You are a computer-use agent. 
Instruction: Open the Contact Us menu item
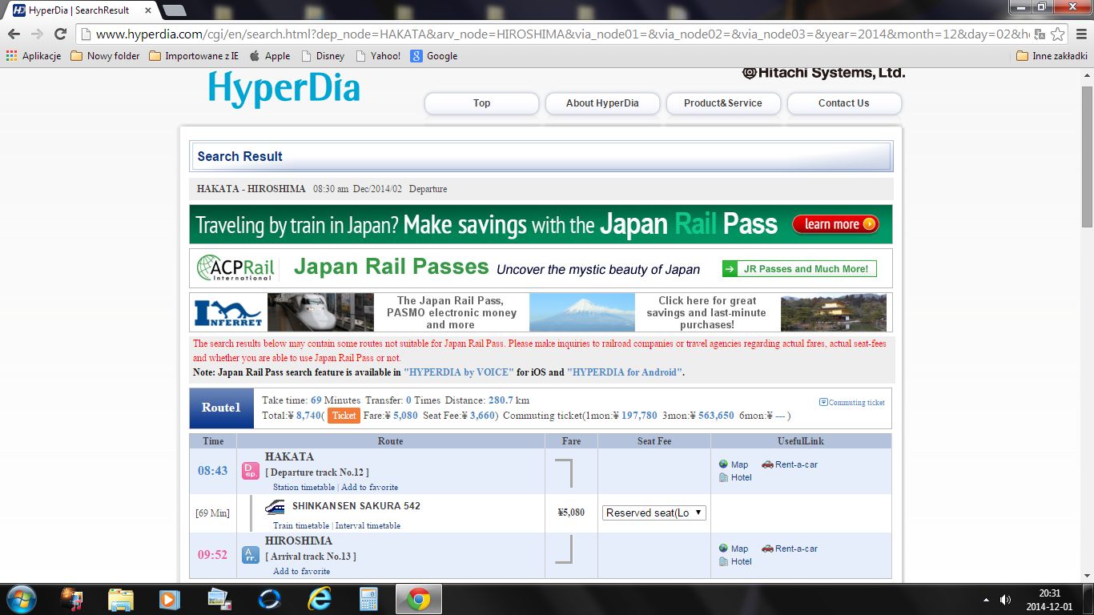pyautogui.click(x=844, y=103)
